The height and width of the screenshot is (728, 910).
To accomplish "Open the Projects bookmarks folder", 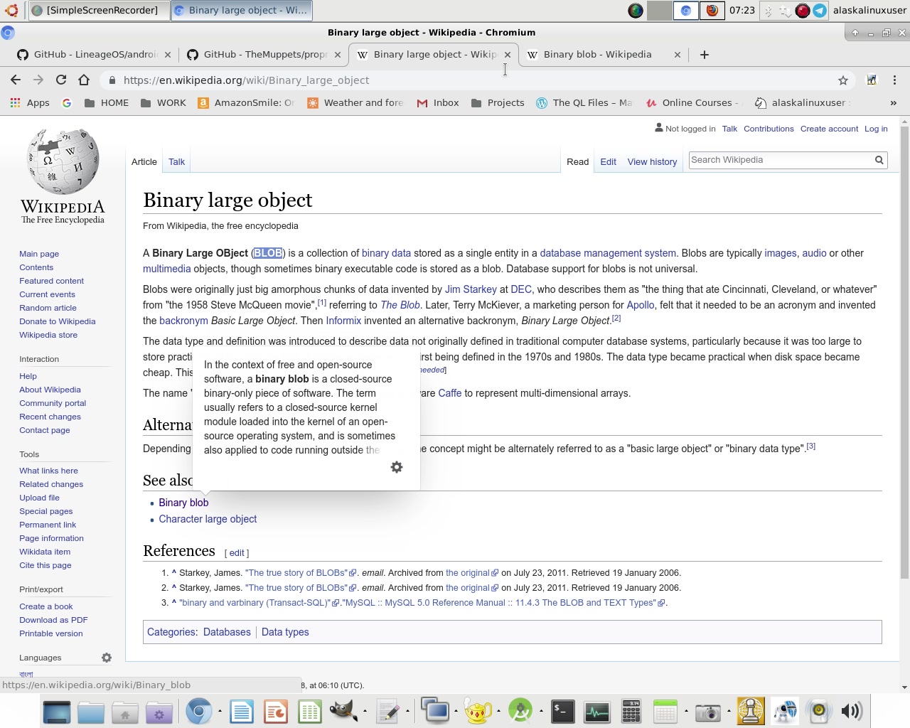I will pos(498,103).
